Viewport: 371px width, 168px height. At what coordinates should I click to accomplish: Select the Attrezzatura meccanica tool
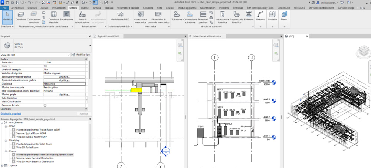pos(141,17)
